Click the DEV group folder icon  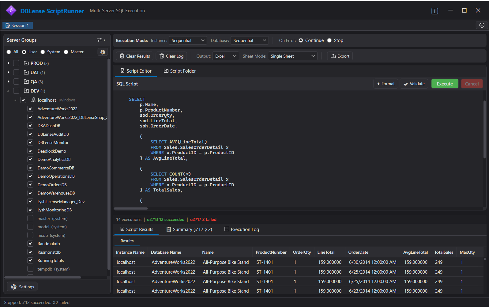click(x=26, y=91)
